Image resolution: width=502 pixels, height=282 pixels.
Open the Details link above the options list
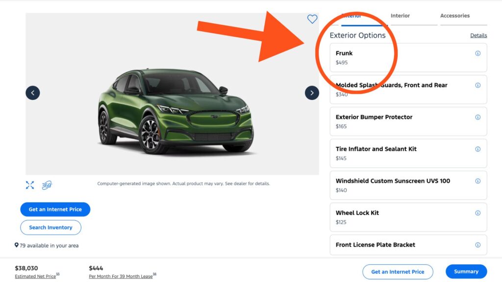tap(478, 35)
